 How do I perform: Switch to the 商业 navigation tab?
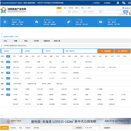(26, 41)
